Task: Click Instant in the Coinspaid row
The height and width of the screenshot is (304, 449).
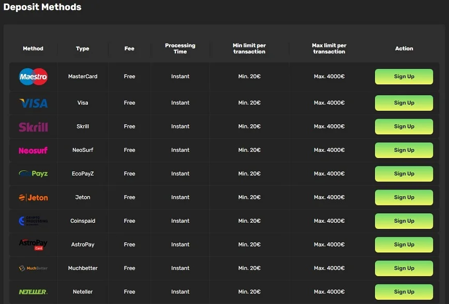Action: [180, 221]
